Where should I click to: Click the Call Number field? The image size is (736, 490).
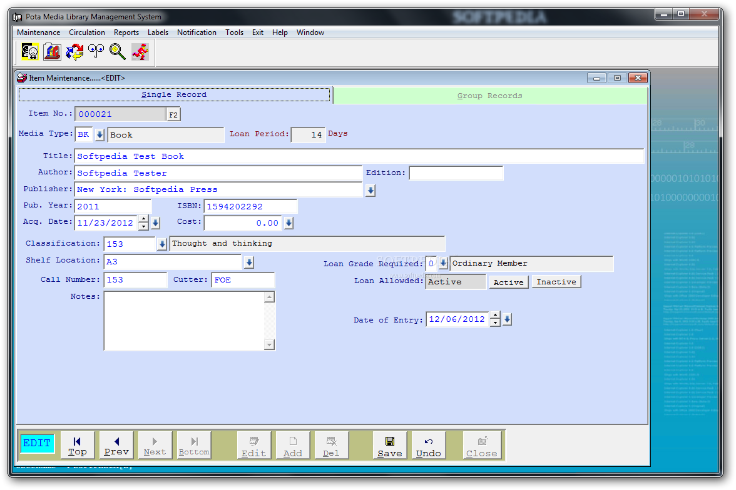(x=135, y=280)
